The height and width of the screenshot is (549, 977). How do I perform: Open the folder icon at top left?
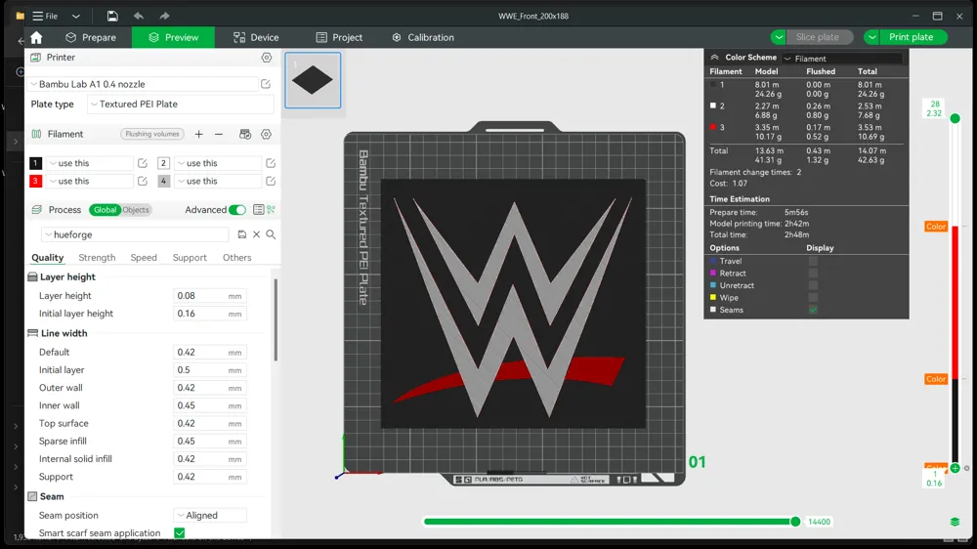tap(20, 16)
